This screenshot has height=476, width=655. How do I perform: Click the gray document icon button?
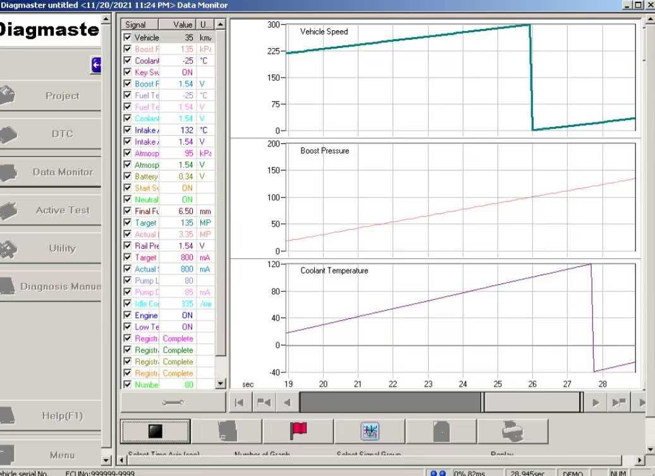coord(441,431)
